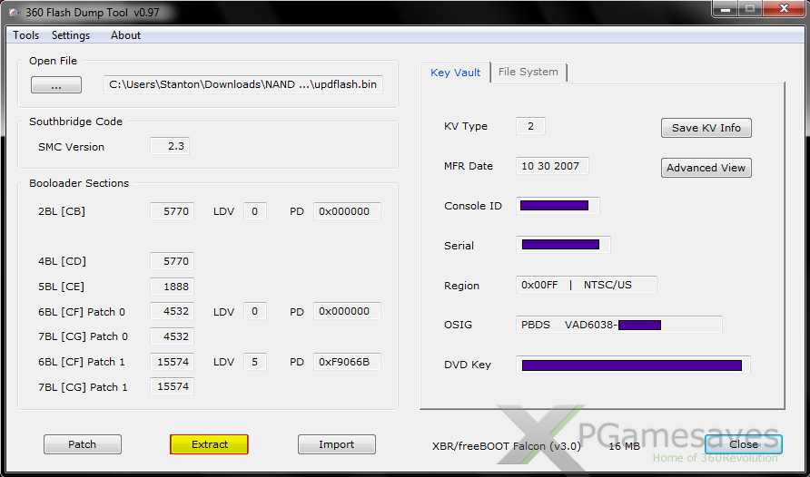Click the app icon in title bar
810x477 pixels.
[15, 12]
